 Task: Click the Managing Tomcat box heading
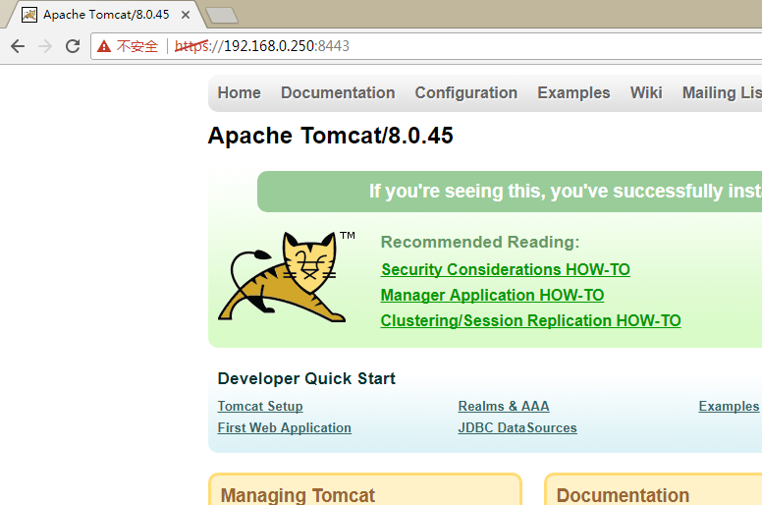(298, 495)
